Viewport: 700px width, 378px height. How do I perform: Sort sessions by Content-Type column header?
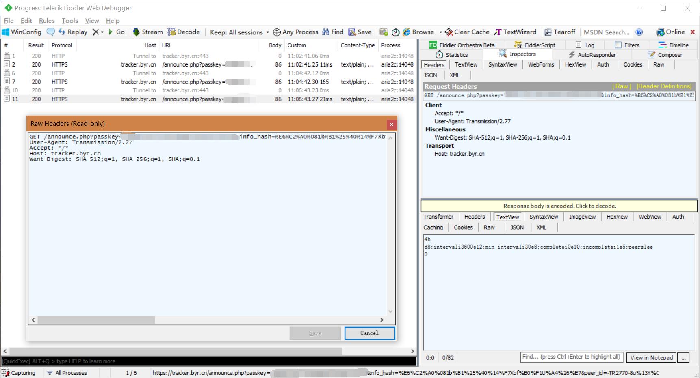coord(358,45)
